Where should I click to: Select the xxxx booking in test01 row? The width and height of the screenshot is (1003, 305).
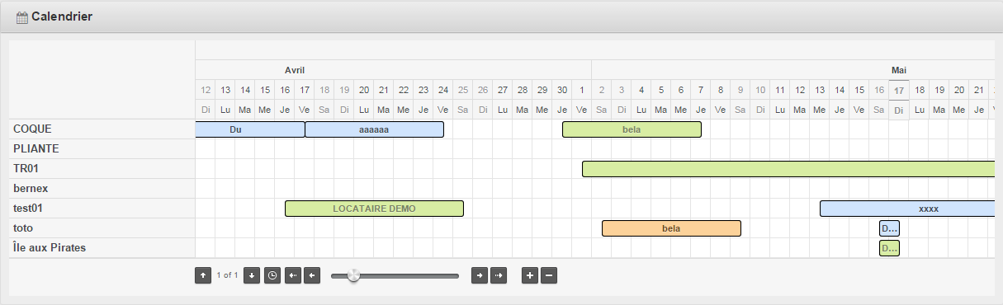tap(907, 209)
